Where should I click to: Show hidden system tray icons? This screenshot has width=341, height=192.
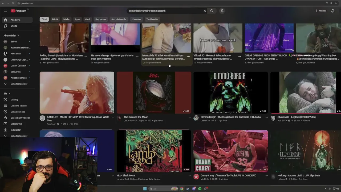(x=326, y=189)
